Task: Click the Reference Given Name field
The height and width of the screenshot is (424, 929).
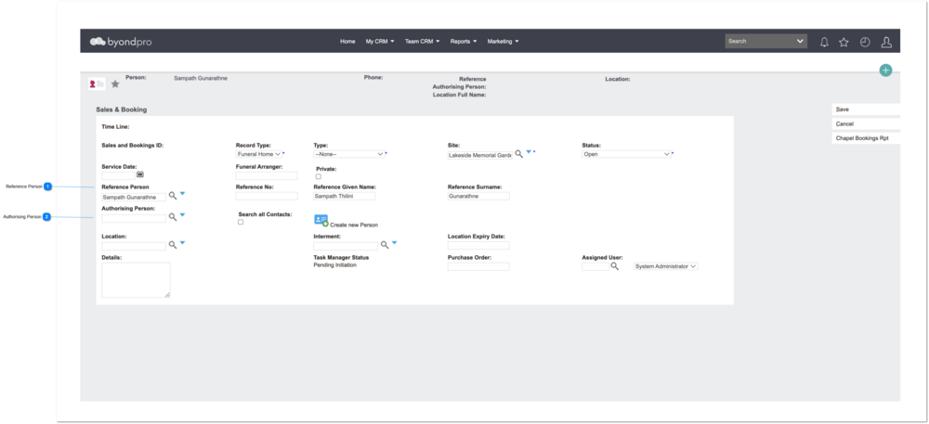Action: (345, 197)
